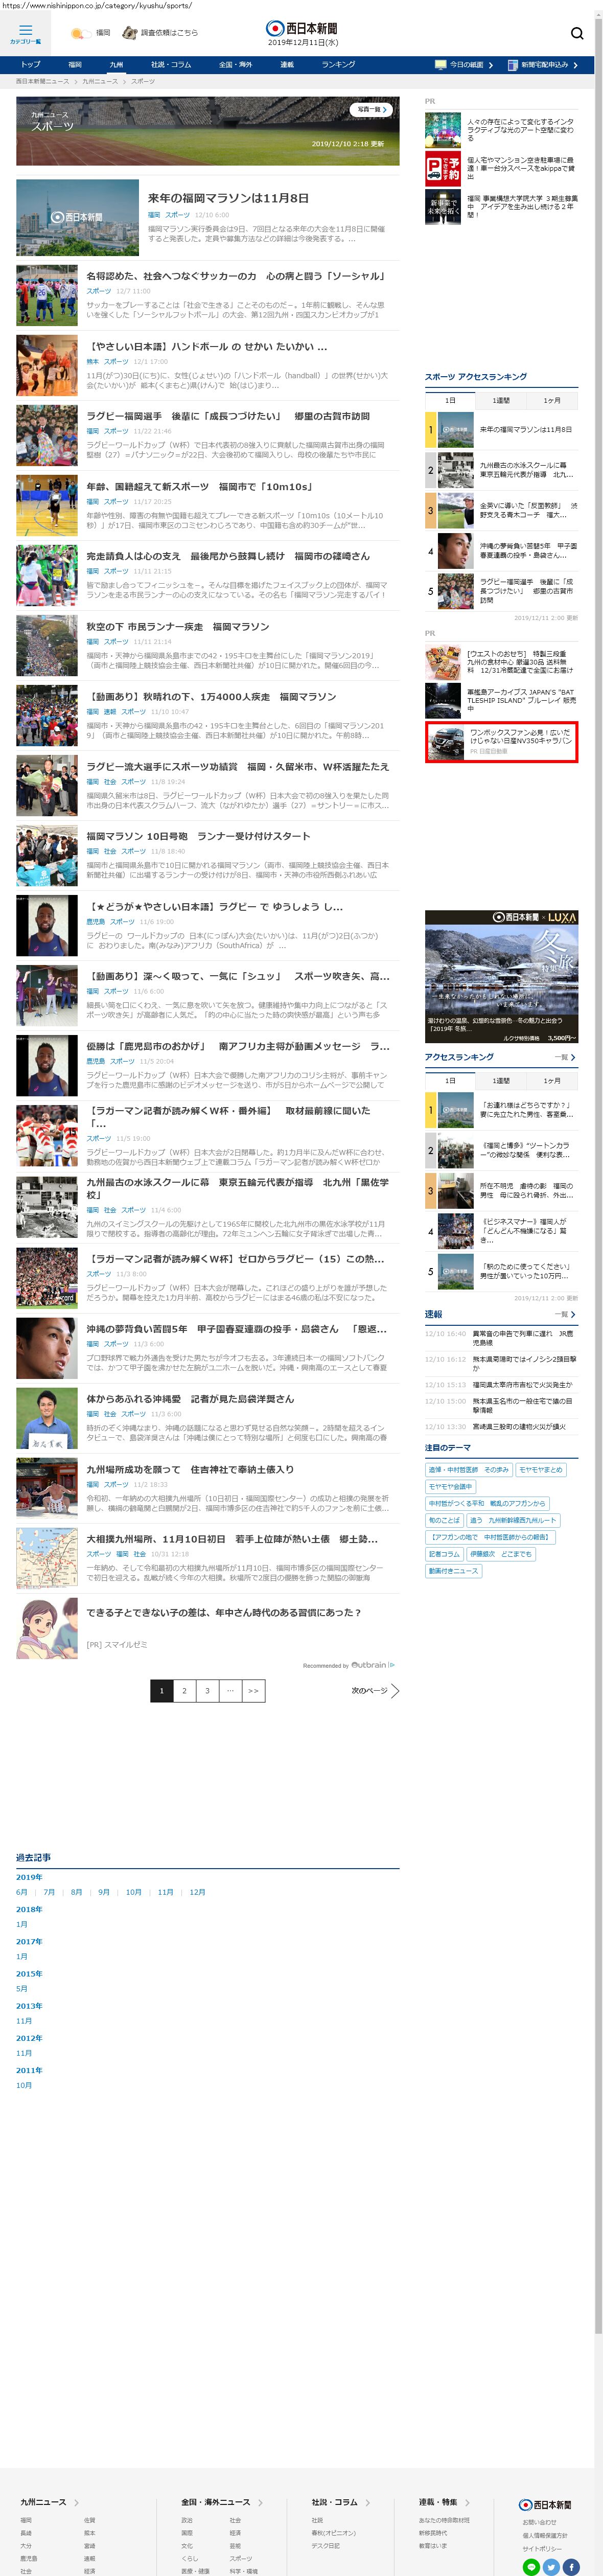The height and width of the screenshot is (2576, 603).
Task: Open the 今日の紙面 monitor icon
Action: click(x=440, y=65)
